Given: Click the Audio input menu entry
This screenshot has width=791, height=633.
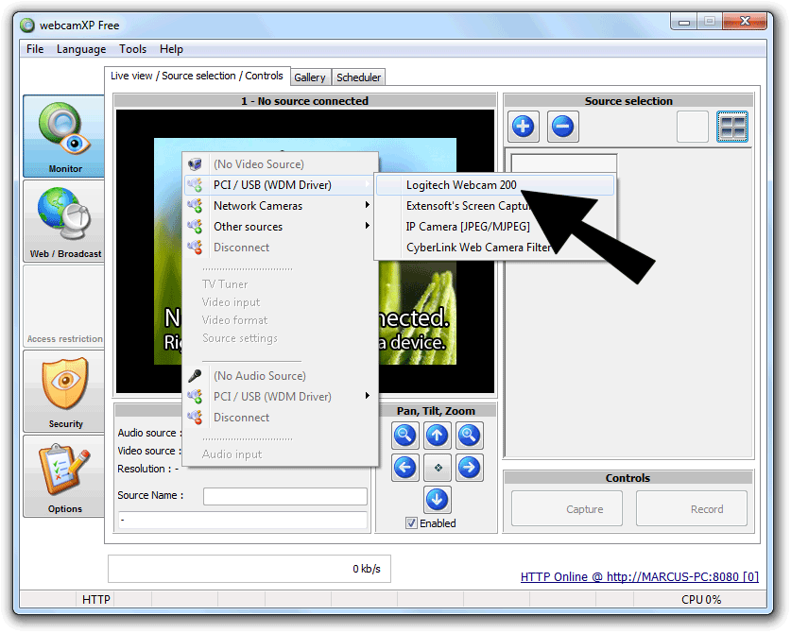Looking at the screenshot, I should coord(232,453).
